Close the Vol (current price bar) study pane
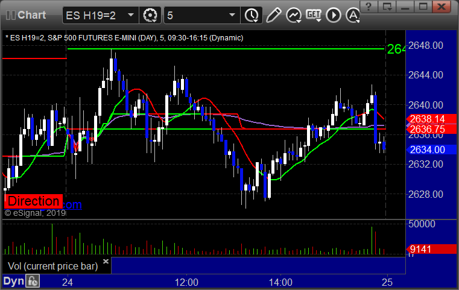 point(106,261)
